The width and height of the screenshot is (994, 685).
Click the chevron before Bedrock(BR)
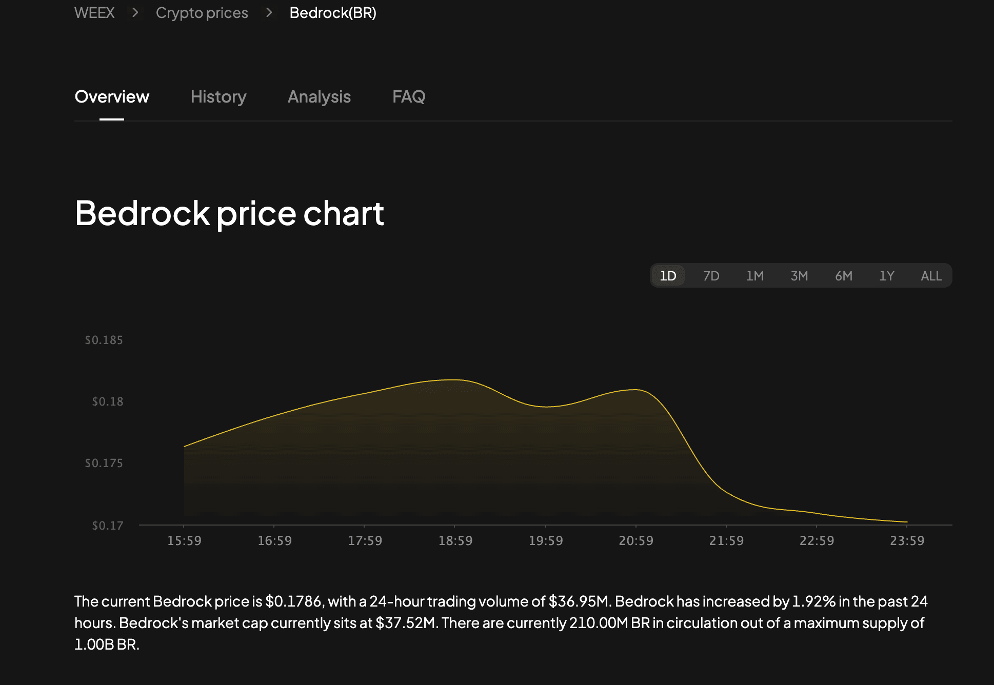pyautogui.click(x=268, y=13)
